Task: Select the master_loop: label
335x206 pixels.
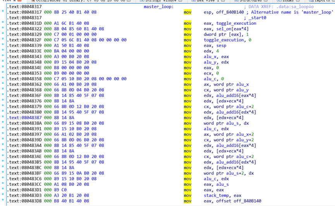Action: tap(159, 7)
